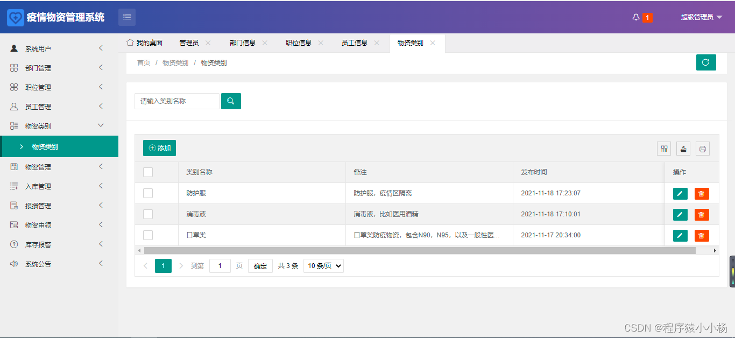The image size is (735, 338).
Task: Switch to the 职位信息 tab
Action: point(299,43)
